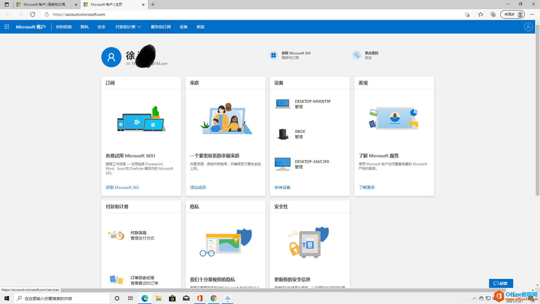Open Cortana circle icon on the taskbar
The image size is (540, 304).
[x=117, y=298]
